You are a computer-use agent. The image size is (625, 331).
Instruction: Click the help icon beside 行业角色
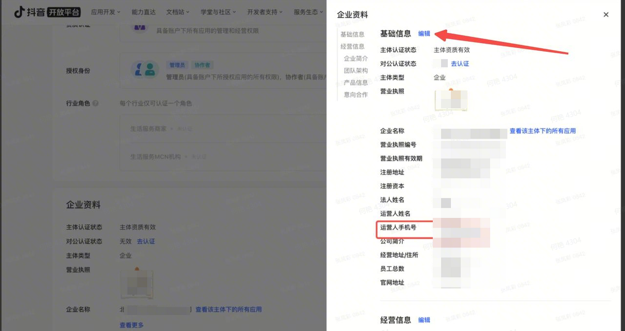[x=96, y=103]
